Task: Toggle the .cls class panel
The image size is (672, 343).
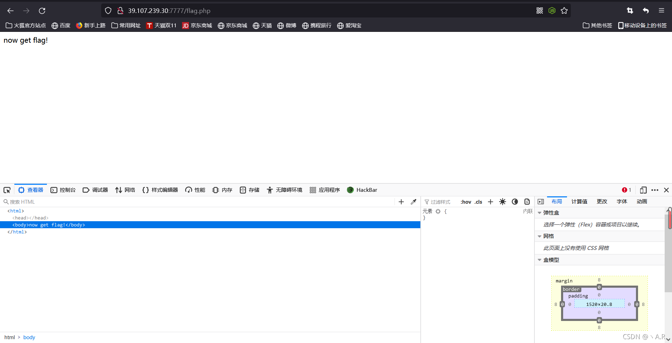Action: [478, 202]
